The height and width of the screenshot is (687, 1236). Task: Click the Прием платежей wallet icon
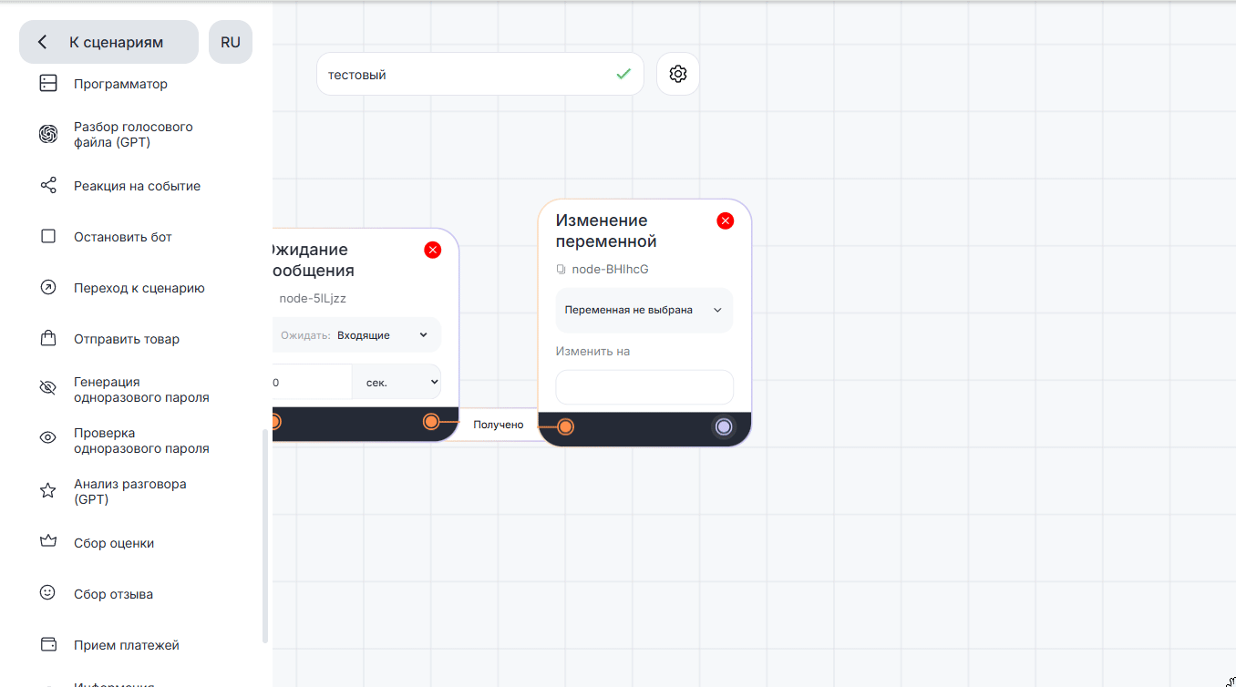[x=48, y=645]
